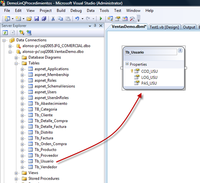Collapse the VentasDemo.dbo connection node
Image resolution: width=200 pixels, height=183 pixels.
pos(10,52)
